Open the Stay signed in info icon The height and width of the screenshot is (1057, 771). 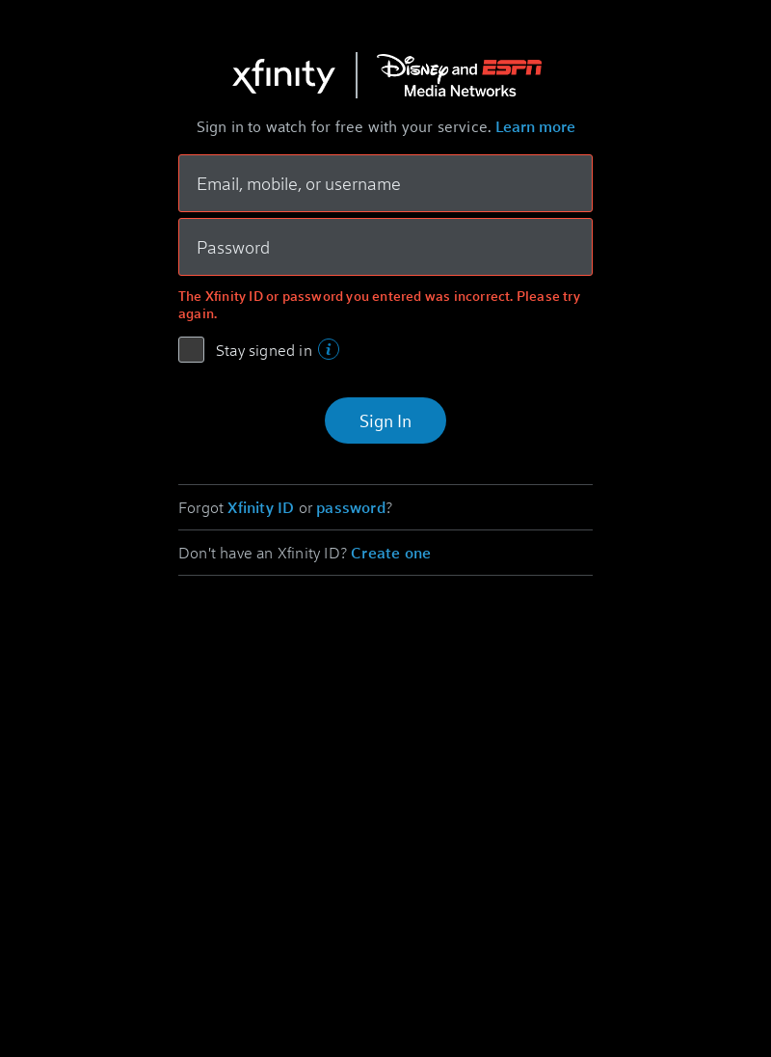click(x=329, y=349)
